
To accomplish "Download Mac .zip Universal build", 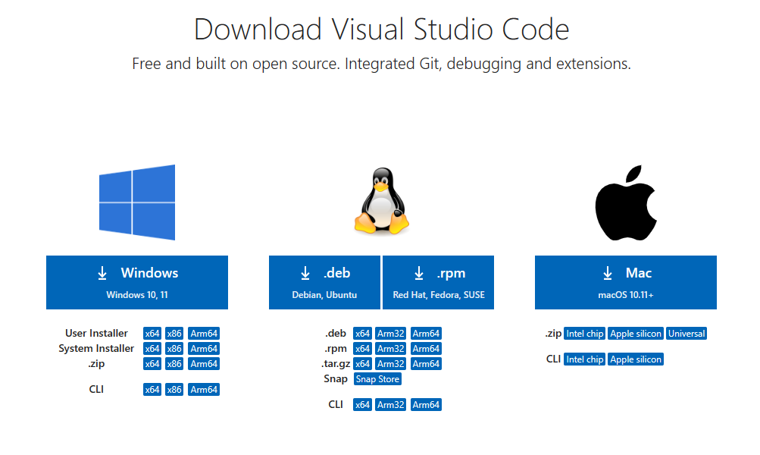I will pos(687,333).
